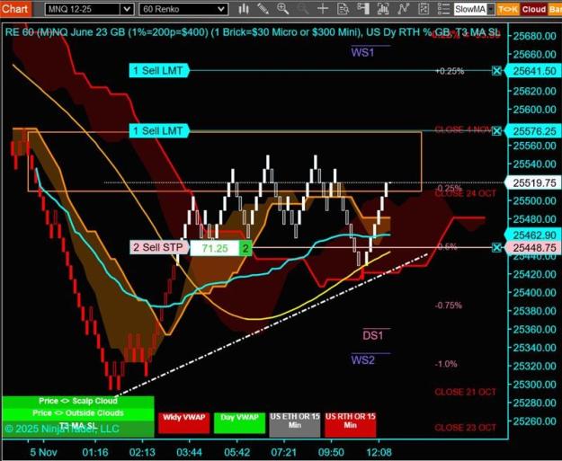The width and height of the screenshot is (562, 461).
Task: Open the drawing tools pencil menu
Action: coord(263,9)
